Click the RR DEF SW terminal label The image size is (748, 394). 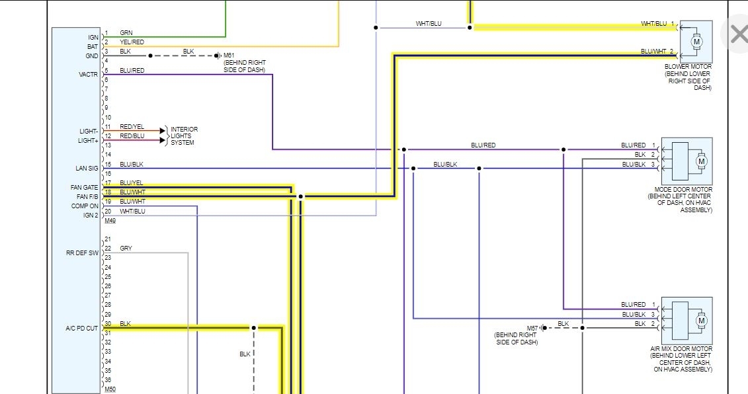(83, 253)
